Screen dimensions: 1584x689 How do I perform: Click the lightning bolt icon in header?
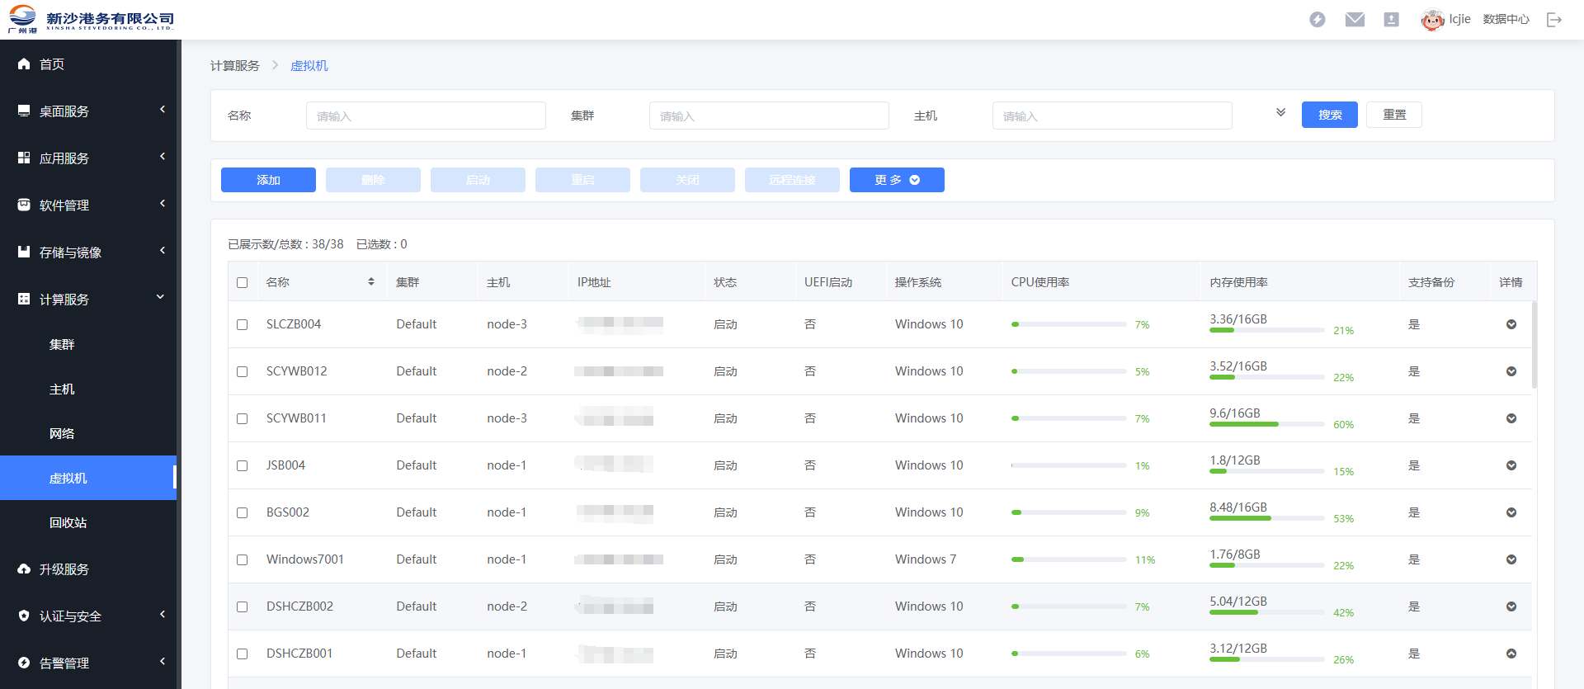(x=1318, y=19)
